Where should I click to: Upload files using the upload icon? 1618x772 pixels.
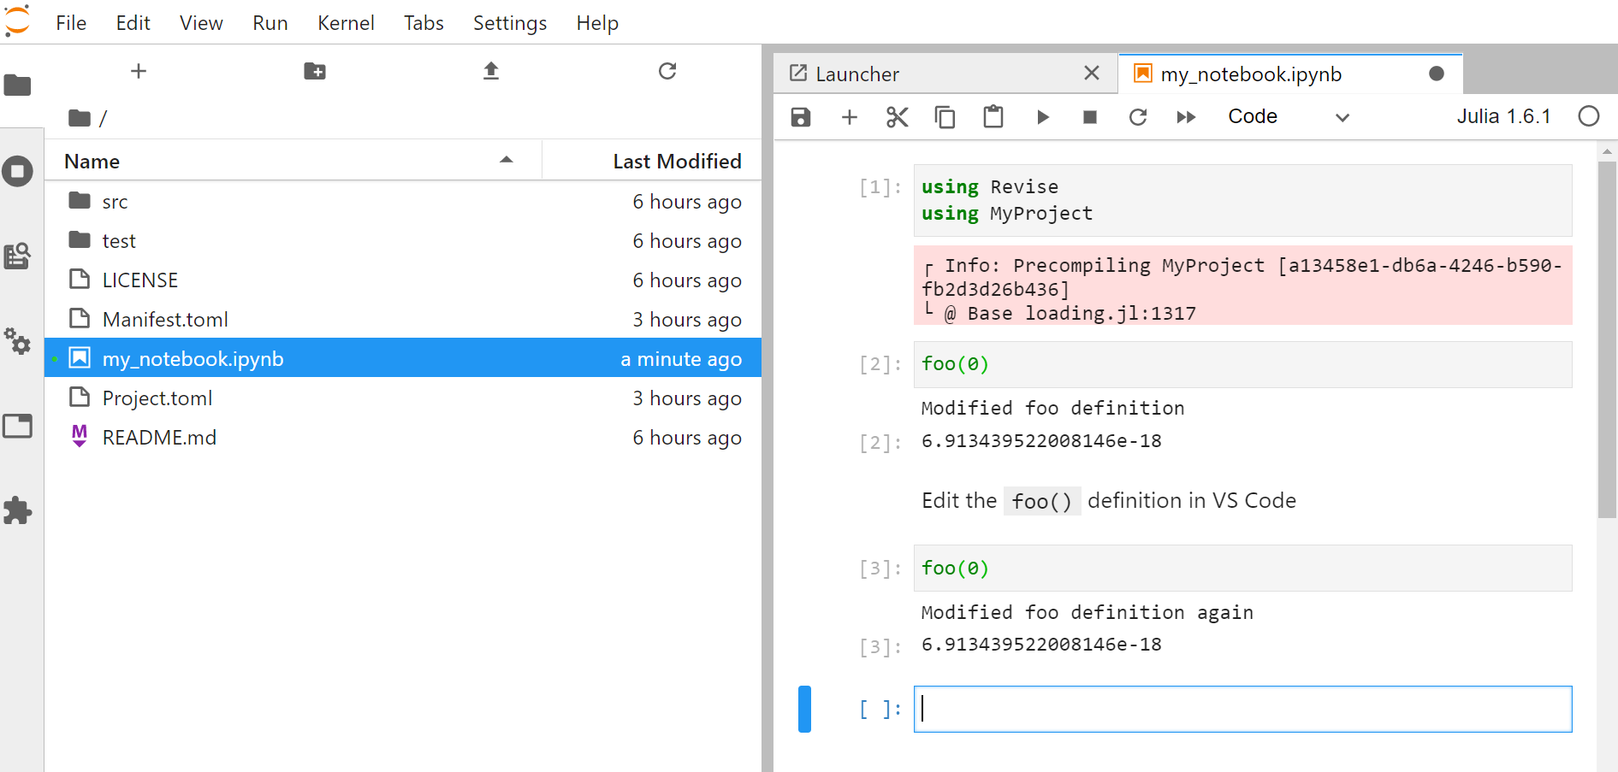point(490,71)
